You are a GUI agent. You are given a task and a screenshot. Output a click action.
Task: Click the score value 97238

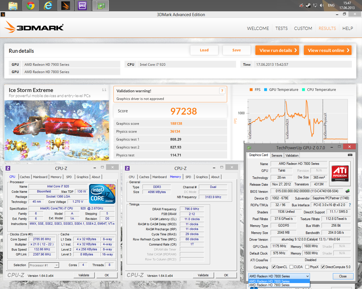184,111
